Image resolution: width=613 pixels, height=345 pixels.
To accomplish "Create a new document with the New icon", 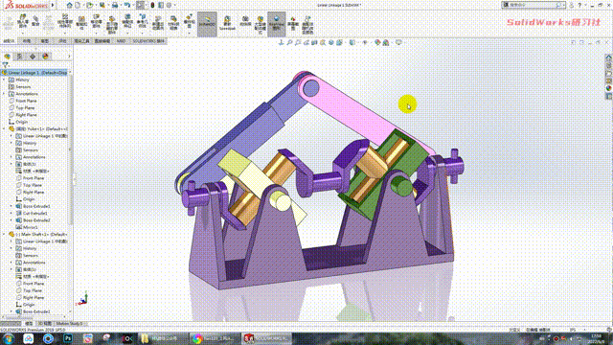I will point(78,5).
